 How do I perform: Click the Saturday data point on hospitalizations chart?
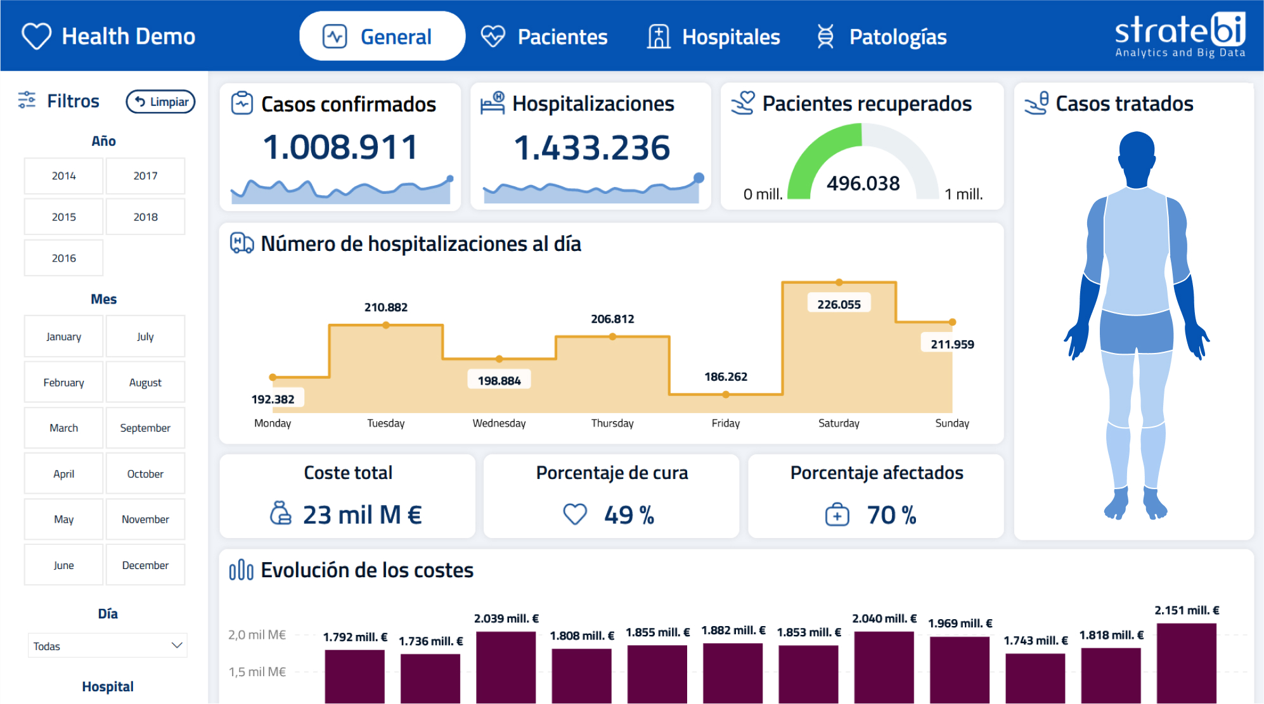coord(839,283)
